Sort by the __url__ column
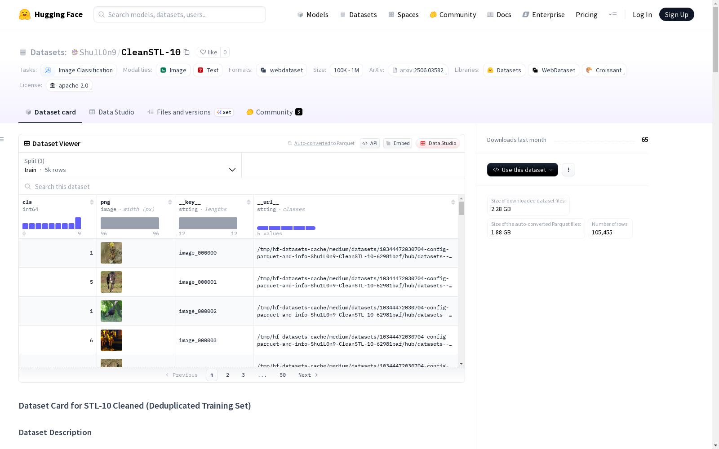719x449 pixels. tap(453, 202)
